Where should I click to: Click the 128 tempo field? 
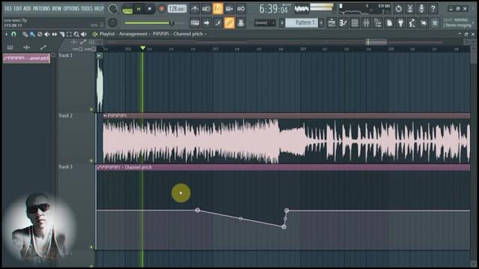pos(177,9)
